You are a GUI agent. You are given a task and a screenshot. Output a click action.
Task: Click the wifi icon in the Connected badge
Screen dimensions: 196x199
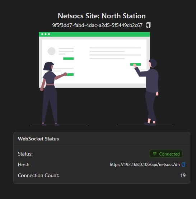click(155, 154)
